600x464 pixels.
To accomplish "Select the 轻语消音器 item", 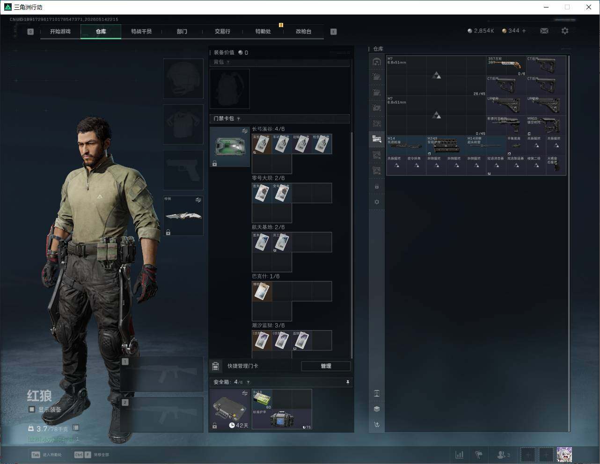I will [496, 165].
